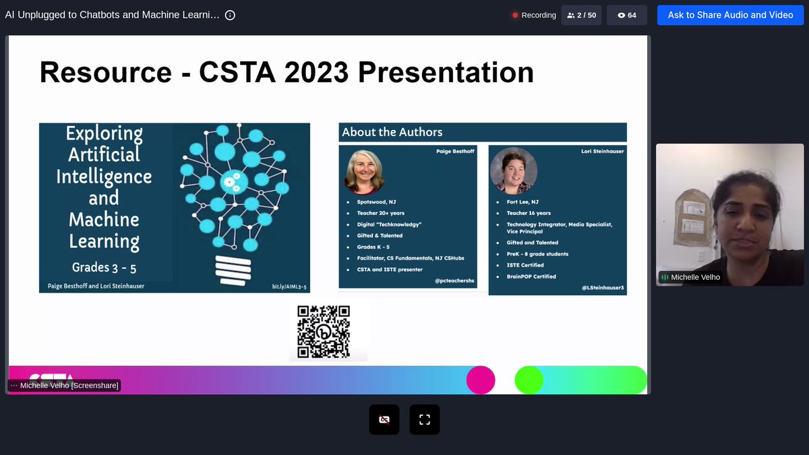Toggle the hide screenshare icon below slide
This screenshot has height=455, width=809.
tap(384, 419)
